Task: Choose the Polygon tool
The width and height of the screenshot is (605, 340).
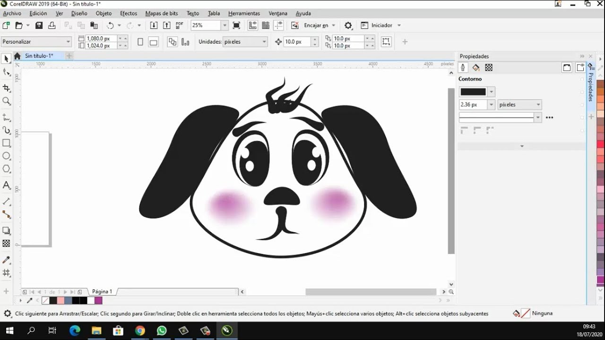Action: click(7, 169)
